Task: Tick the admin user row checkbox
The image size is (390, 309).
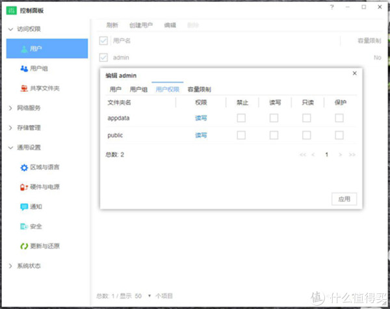Action: click(103, 58)
